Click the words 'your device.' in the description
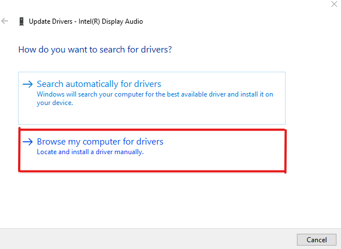 coord(55,103)
